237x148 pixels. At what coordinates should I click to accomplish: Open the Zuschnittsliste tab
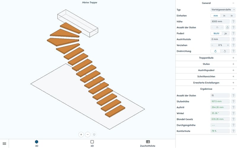click(148, 144)
